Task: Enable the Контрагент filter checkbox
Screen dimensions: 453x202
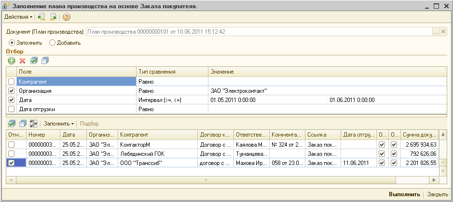Action: point(12,81)
